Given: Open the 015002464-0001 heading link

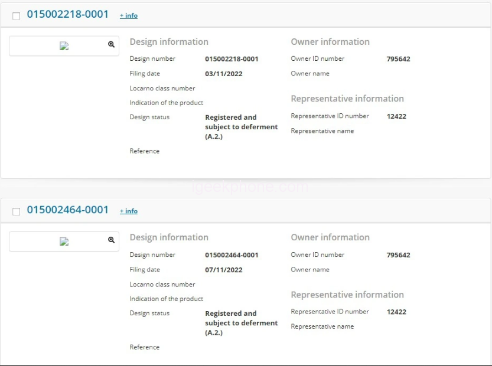Looking at the screenshot, I should (68, 210).
